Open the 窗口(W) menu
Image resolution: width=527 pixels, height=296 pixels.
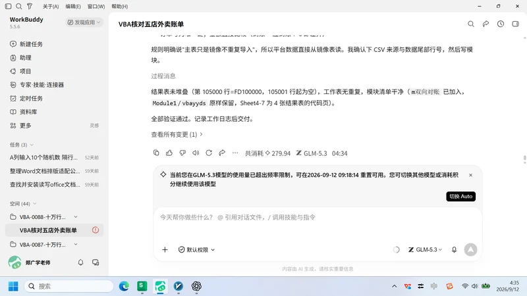pyautogui.click(x=96, y=7)
